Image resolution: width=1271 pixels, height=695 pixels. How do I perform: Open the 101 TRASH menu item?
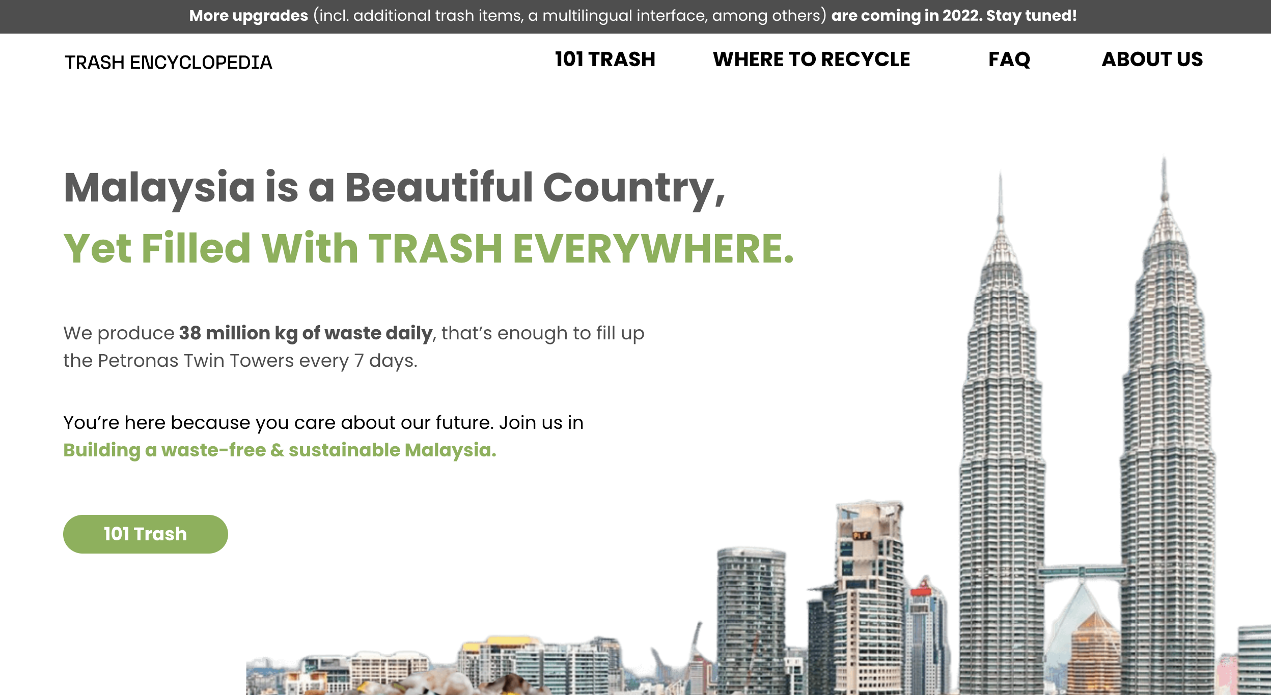tap(605, 60)
